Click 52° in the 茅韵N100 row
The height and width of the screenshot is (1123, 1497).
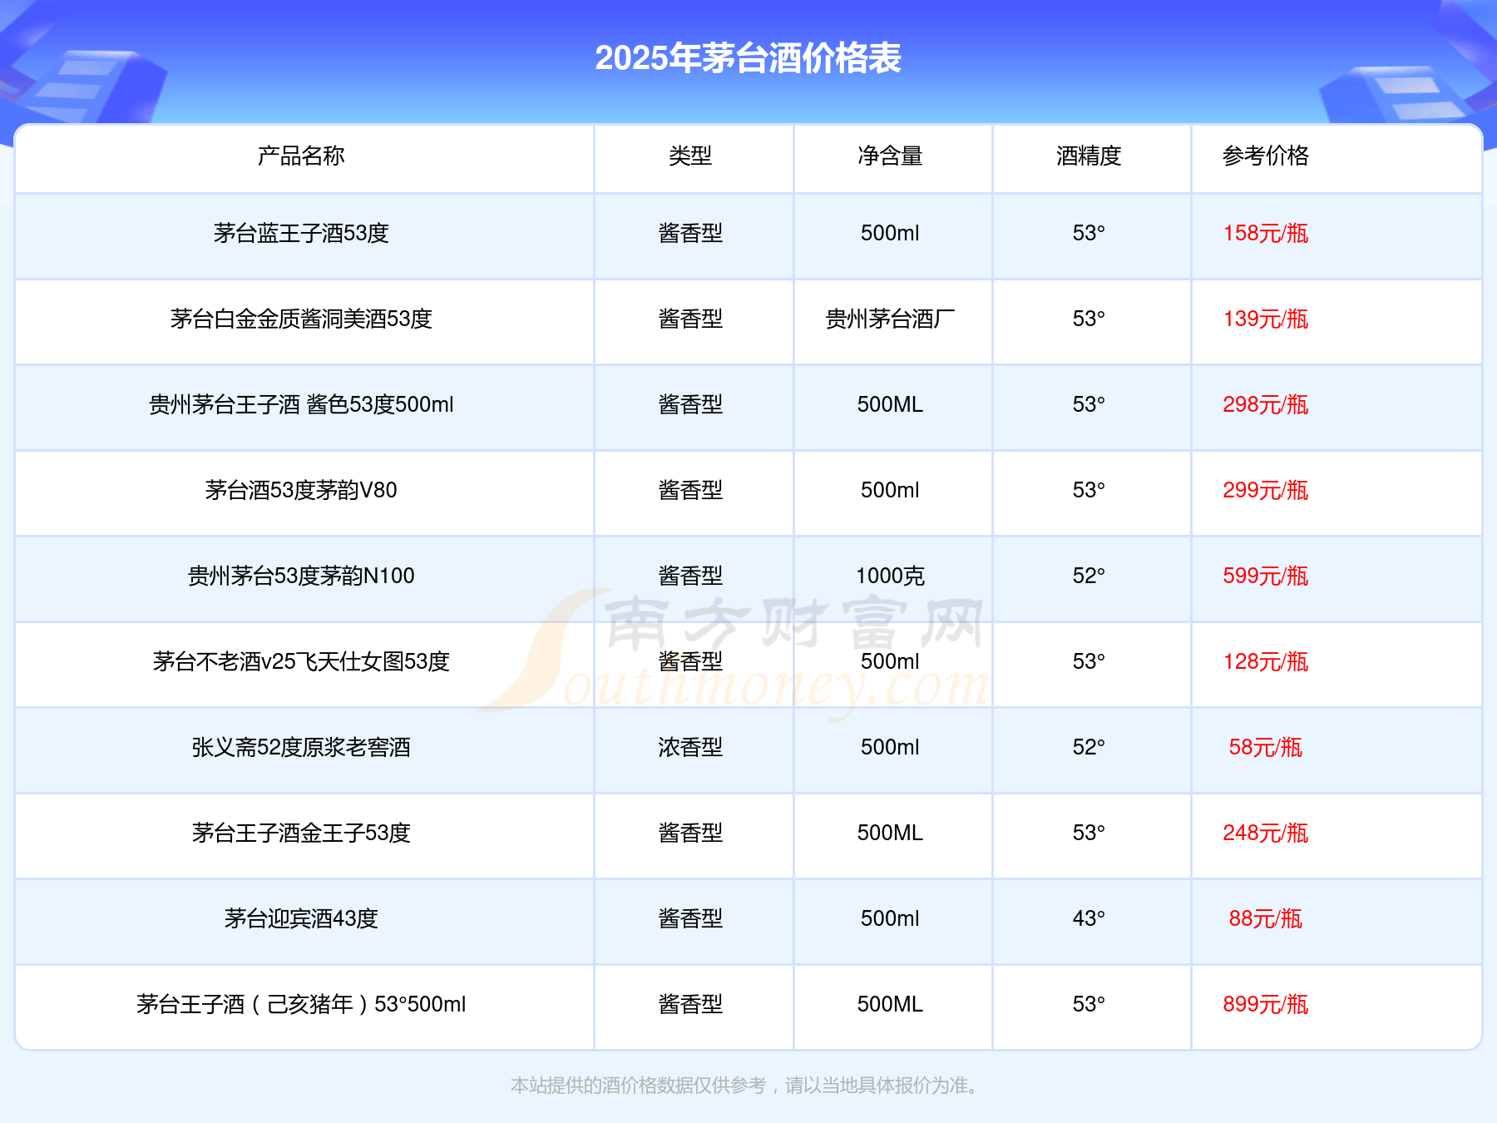coord(1089,576)
